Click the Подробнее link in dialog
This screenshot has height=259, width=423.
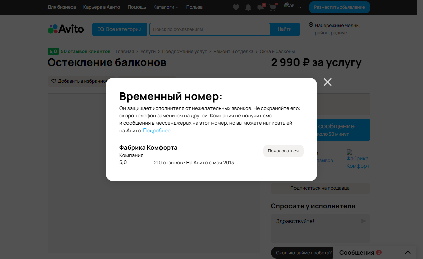point(157,131)
